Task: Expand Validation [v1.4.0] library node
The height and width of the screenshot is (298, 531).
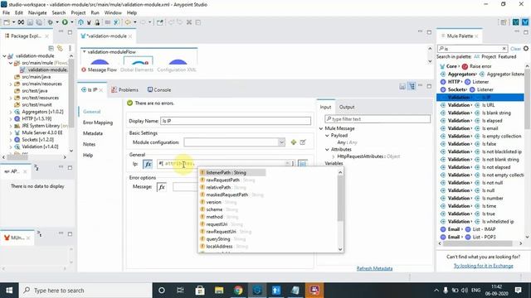Action: pos(11,147)
